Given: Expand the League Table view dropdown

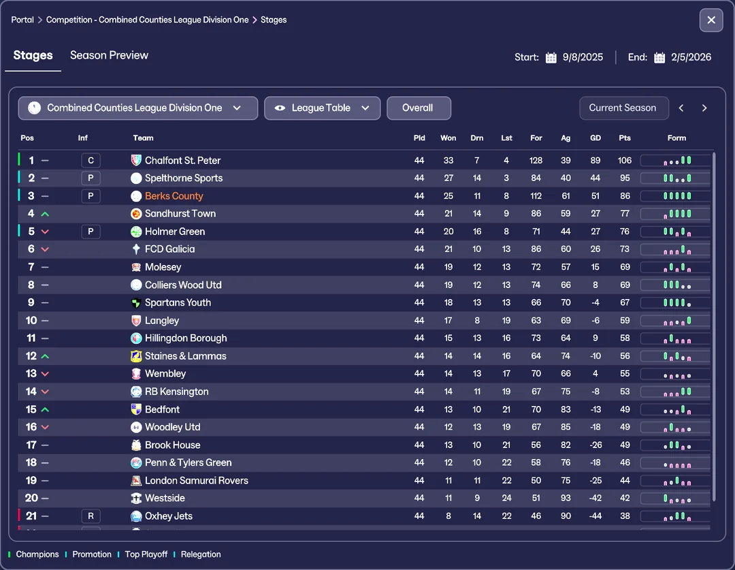Looking at the screenshot, I should [322, 108].
